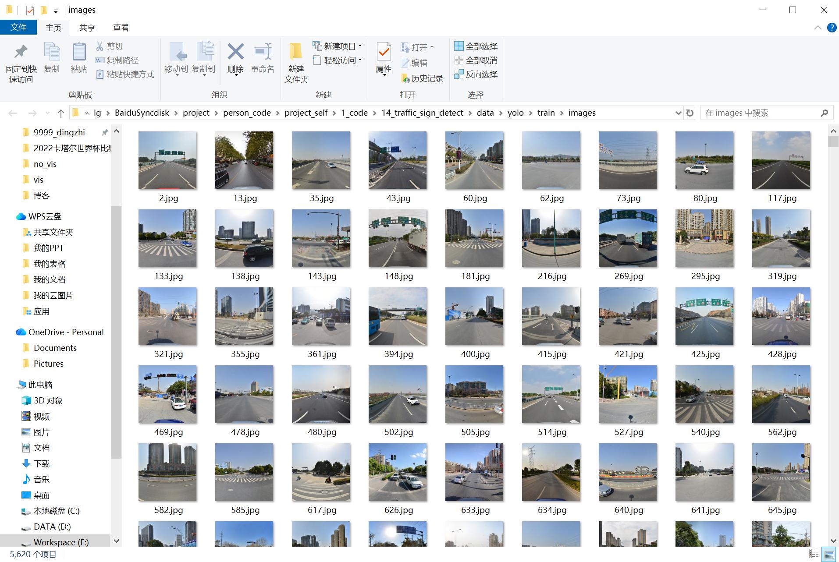This screenshot has width=839, height=562.
Task: Click Paste Shortcut (粘贴快捷方式)
Action: pyautogui.click(x=125, y=74)
